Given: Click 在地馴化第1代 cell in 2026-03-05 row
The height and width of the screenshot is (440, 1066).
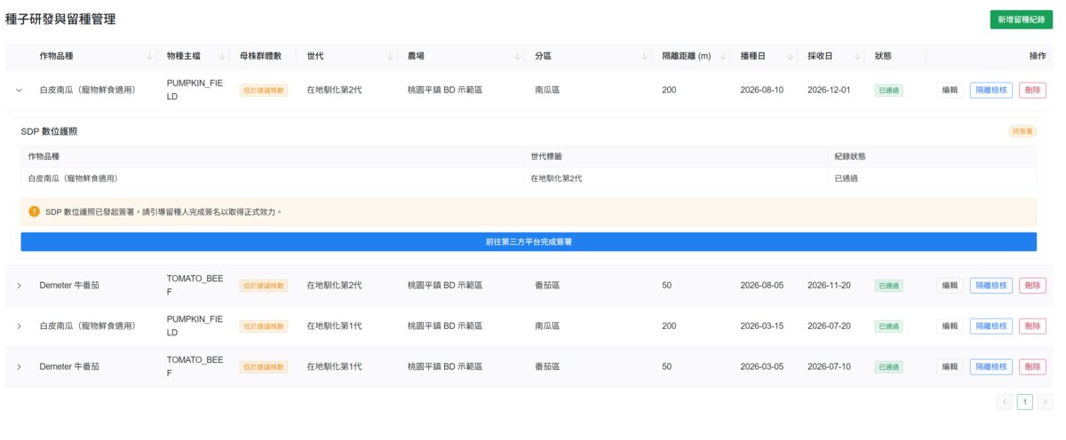Looking at the screenshot, I should 334,366.
